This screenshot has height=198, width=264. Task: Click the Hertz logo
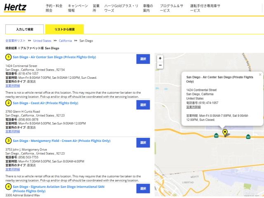point(16,8)
